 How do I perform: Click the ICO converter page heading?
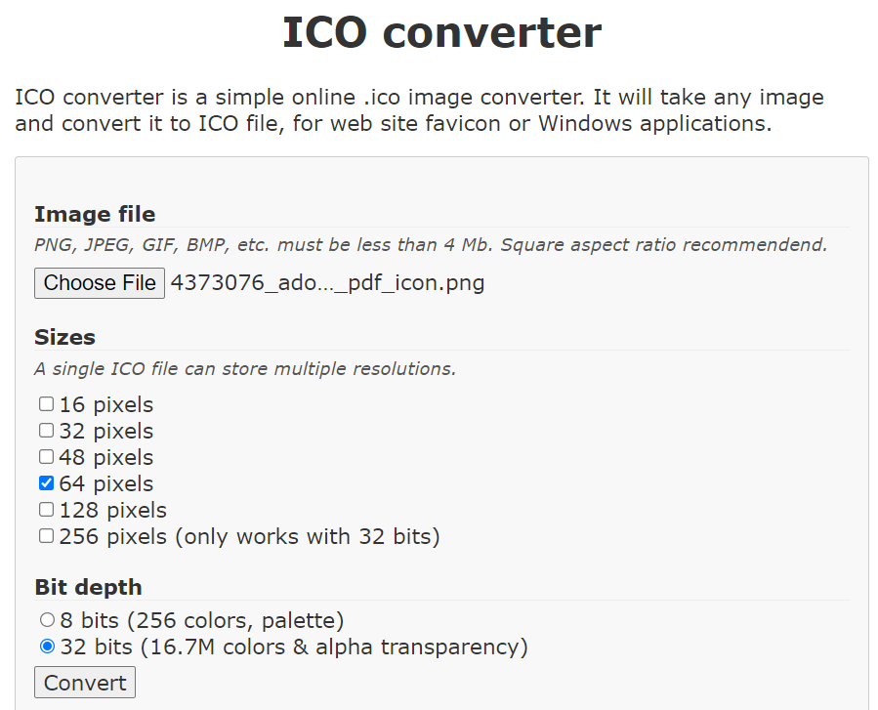click(441, 32)
